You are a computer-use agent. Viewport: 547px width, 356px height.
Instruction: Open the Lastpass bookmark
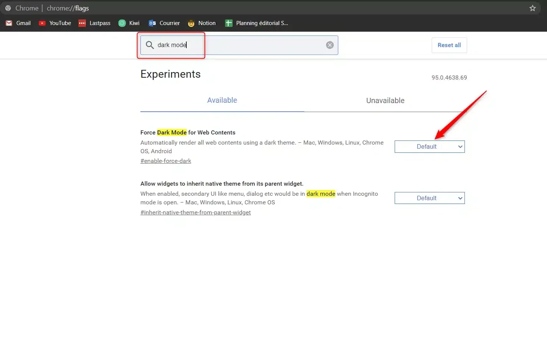pyautogui.click(x=94, y=23)
